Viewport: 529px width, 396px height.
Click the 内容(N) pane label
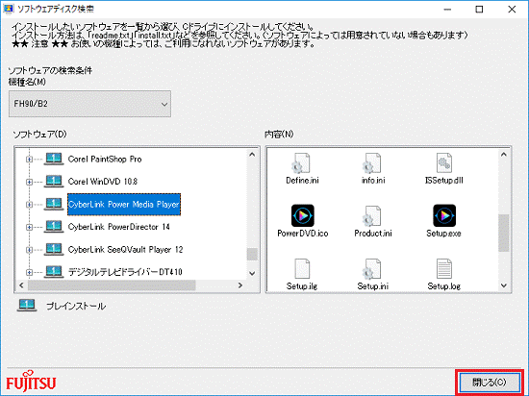point(279,135)
